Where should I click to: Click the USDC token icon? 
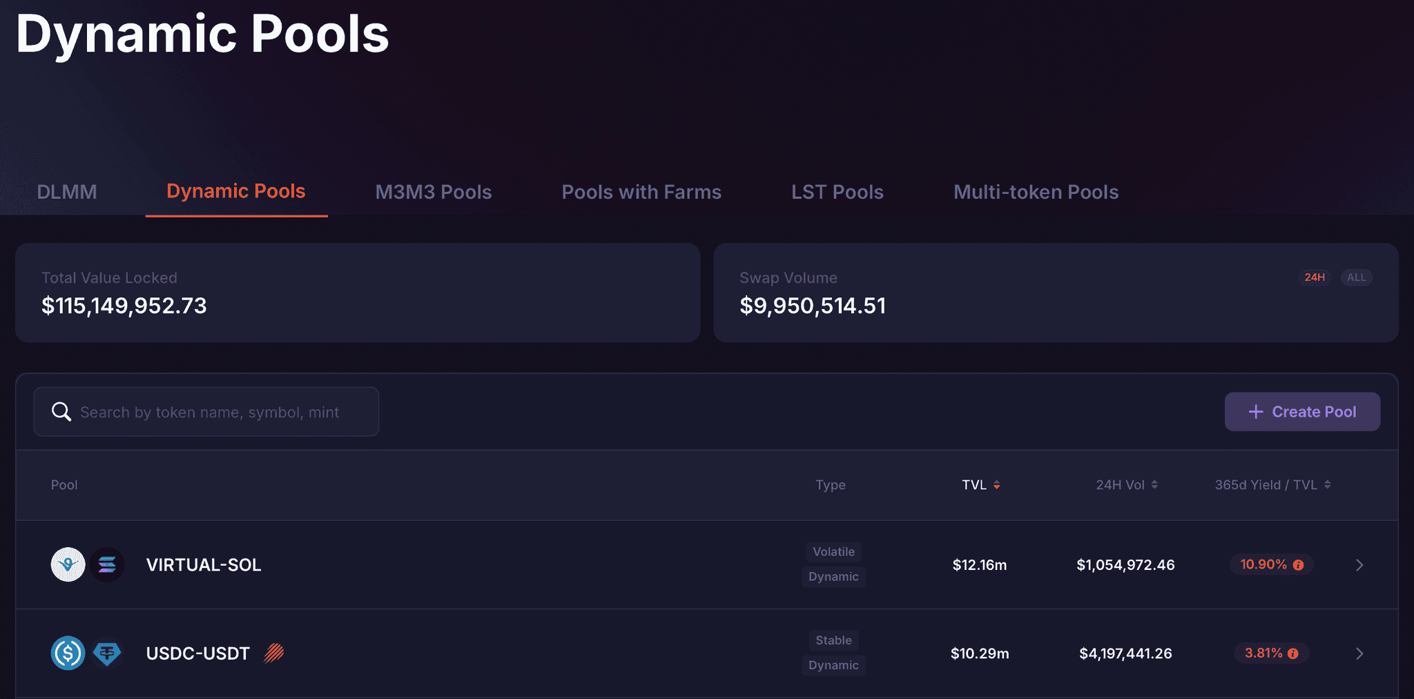68,653
